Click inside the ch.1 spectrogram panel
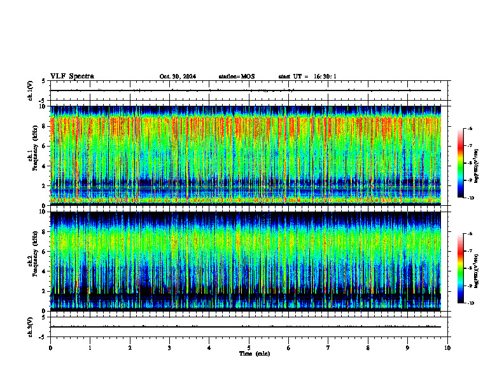 point(246,155)
